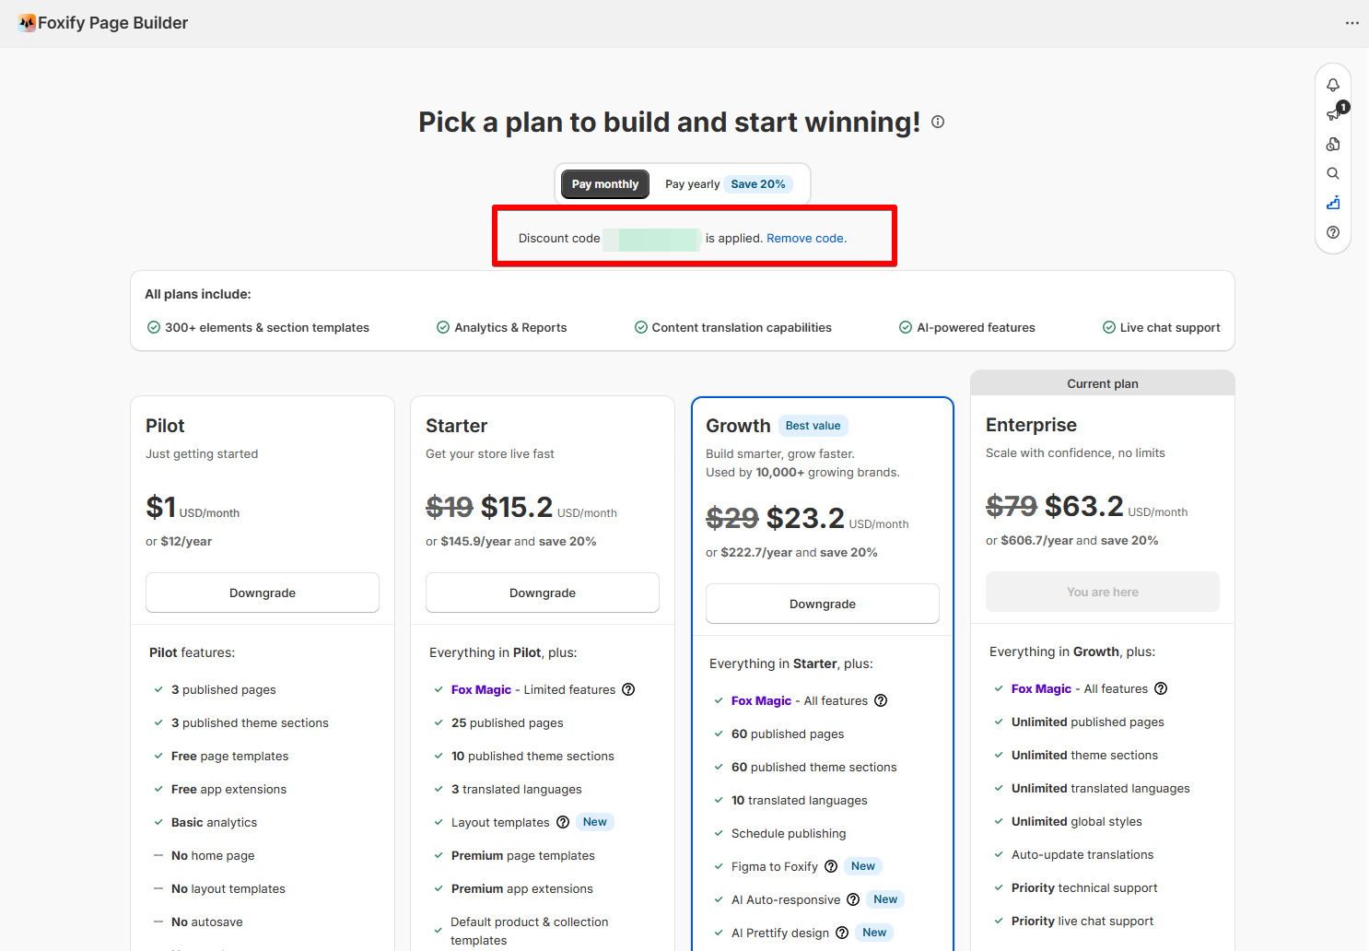The height and width of the screenshot is (951, 1369).
Task: Click New badge next to AI Auto-responsive
Action: coord(885,899)
